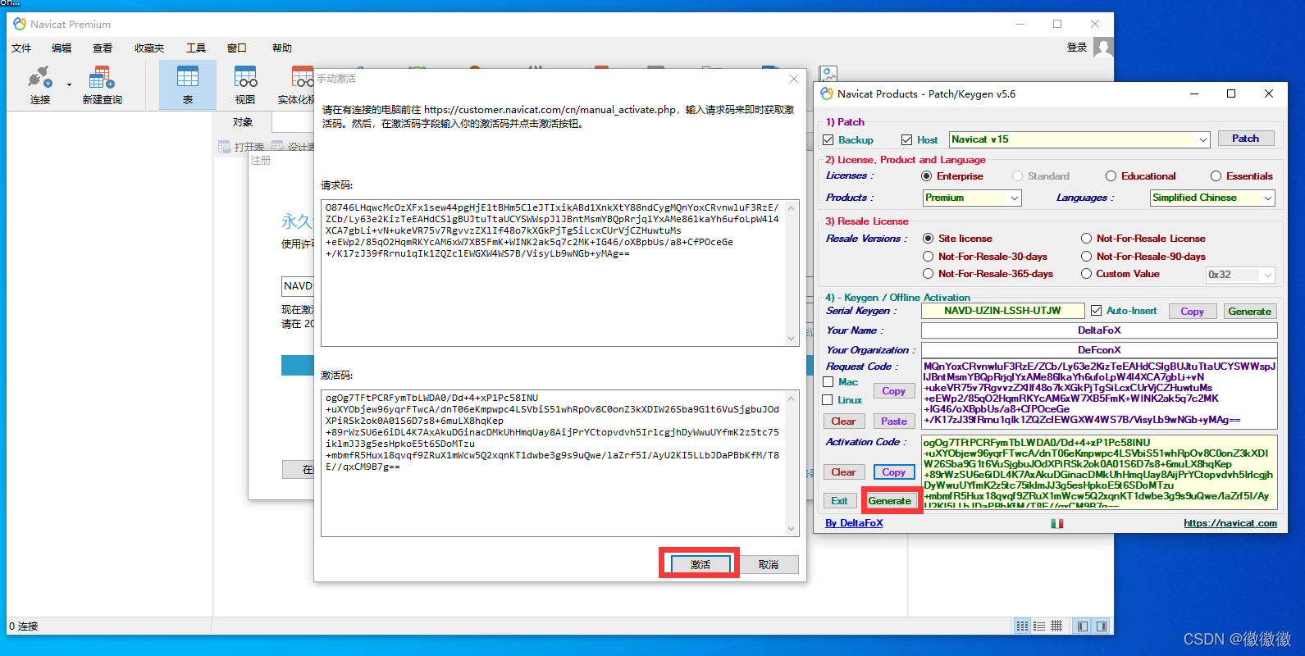The height and width of the screenshot is (656, 1305).
Task: Close the 手动激活 dialog with X
Action: 793,79
